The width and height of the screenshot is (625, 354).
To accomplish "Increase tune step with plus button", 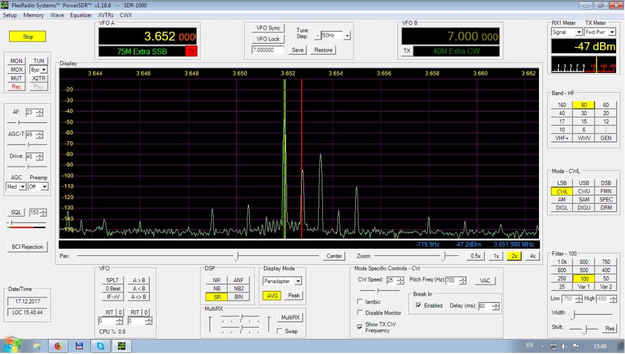I will coord(347,36).
